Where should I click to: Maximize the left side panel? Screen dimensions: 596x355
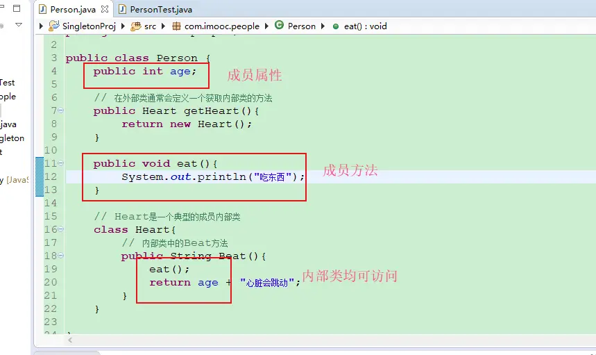[17, 8]
